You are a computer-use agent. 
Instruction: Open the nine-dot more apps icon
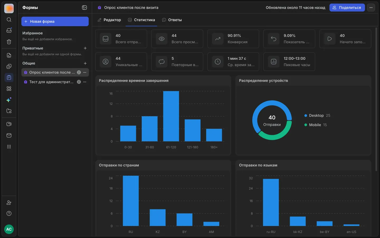coord(9,147)
